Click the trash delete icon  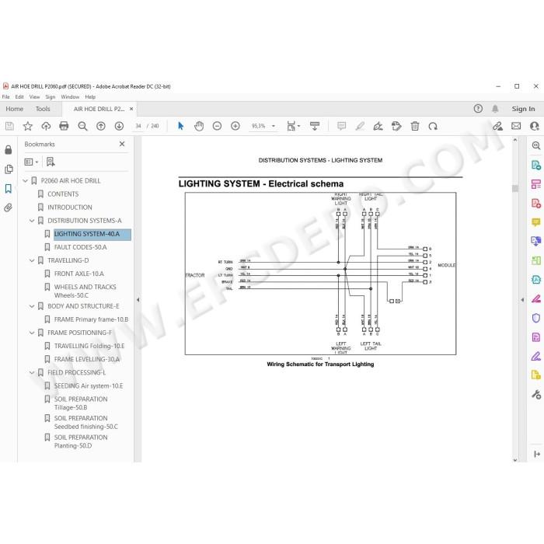[414, 126]
